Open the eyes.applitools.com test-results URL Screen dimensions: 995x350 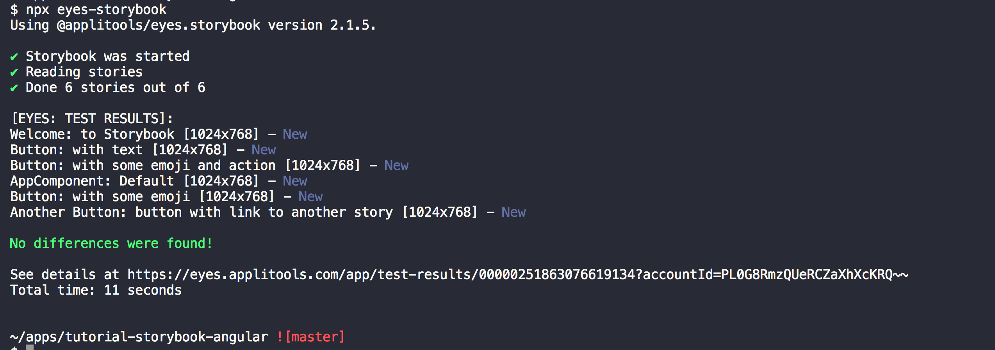tap(518, 275)
